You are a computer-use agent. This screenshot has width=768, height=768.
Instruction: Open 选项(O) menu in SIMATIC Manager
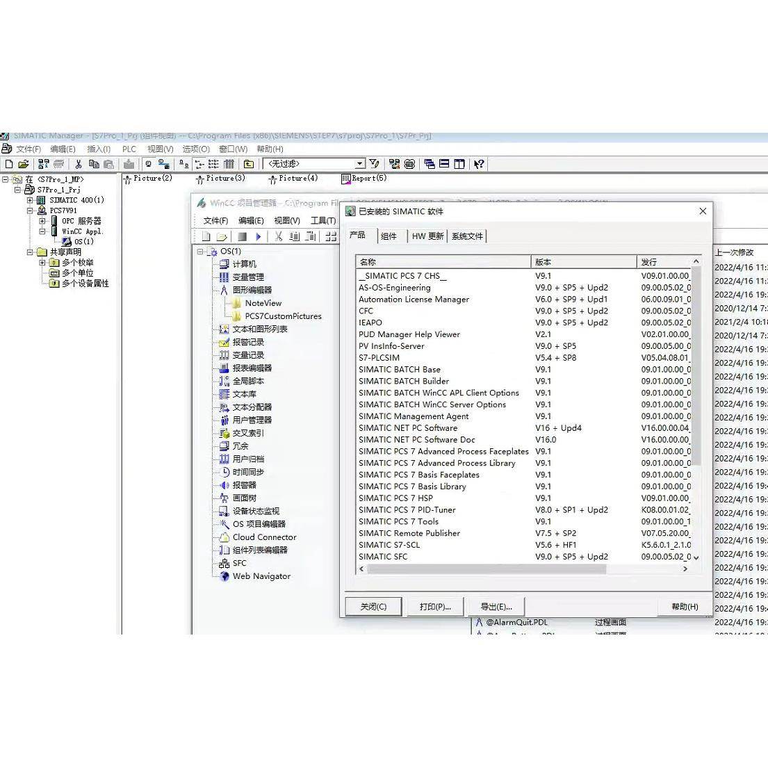click(196, 149)
